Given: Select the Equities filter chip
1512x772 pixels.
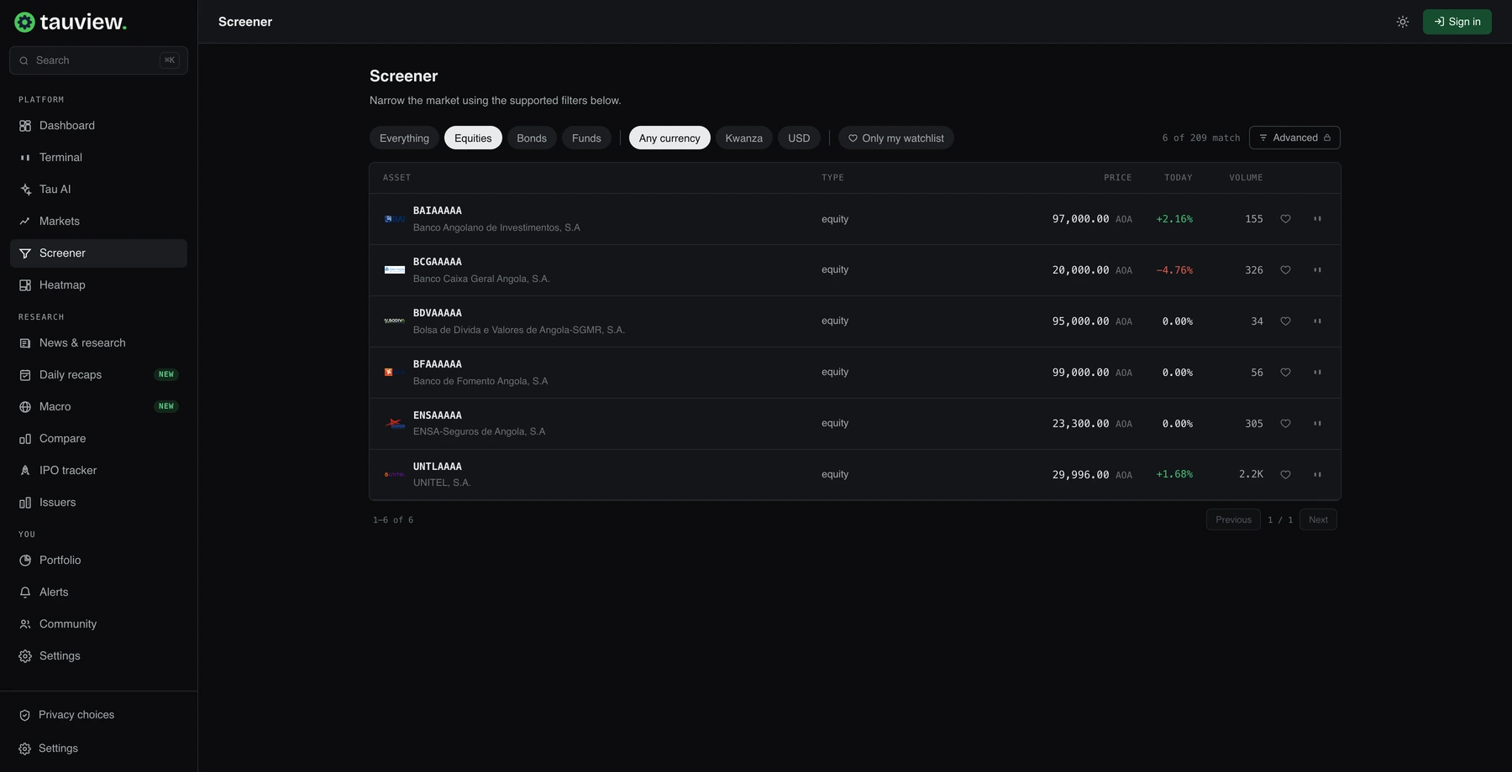Looking at the screenshot, I should click(x=473, y=138).
